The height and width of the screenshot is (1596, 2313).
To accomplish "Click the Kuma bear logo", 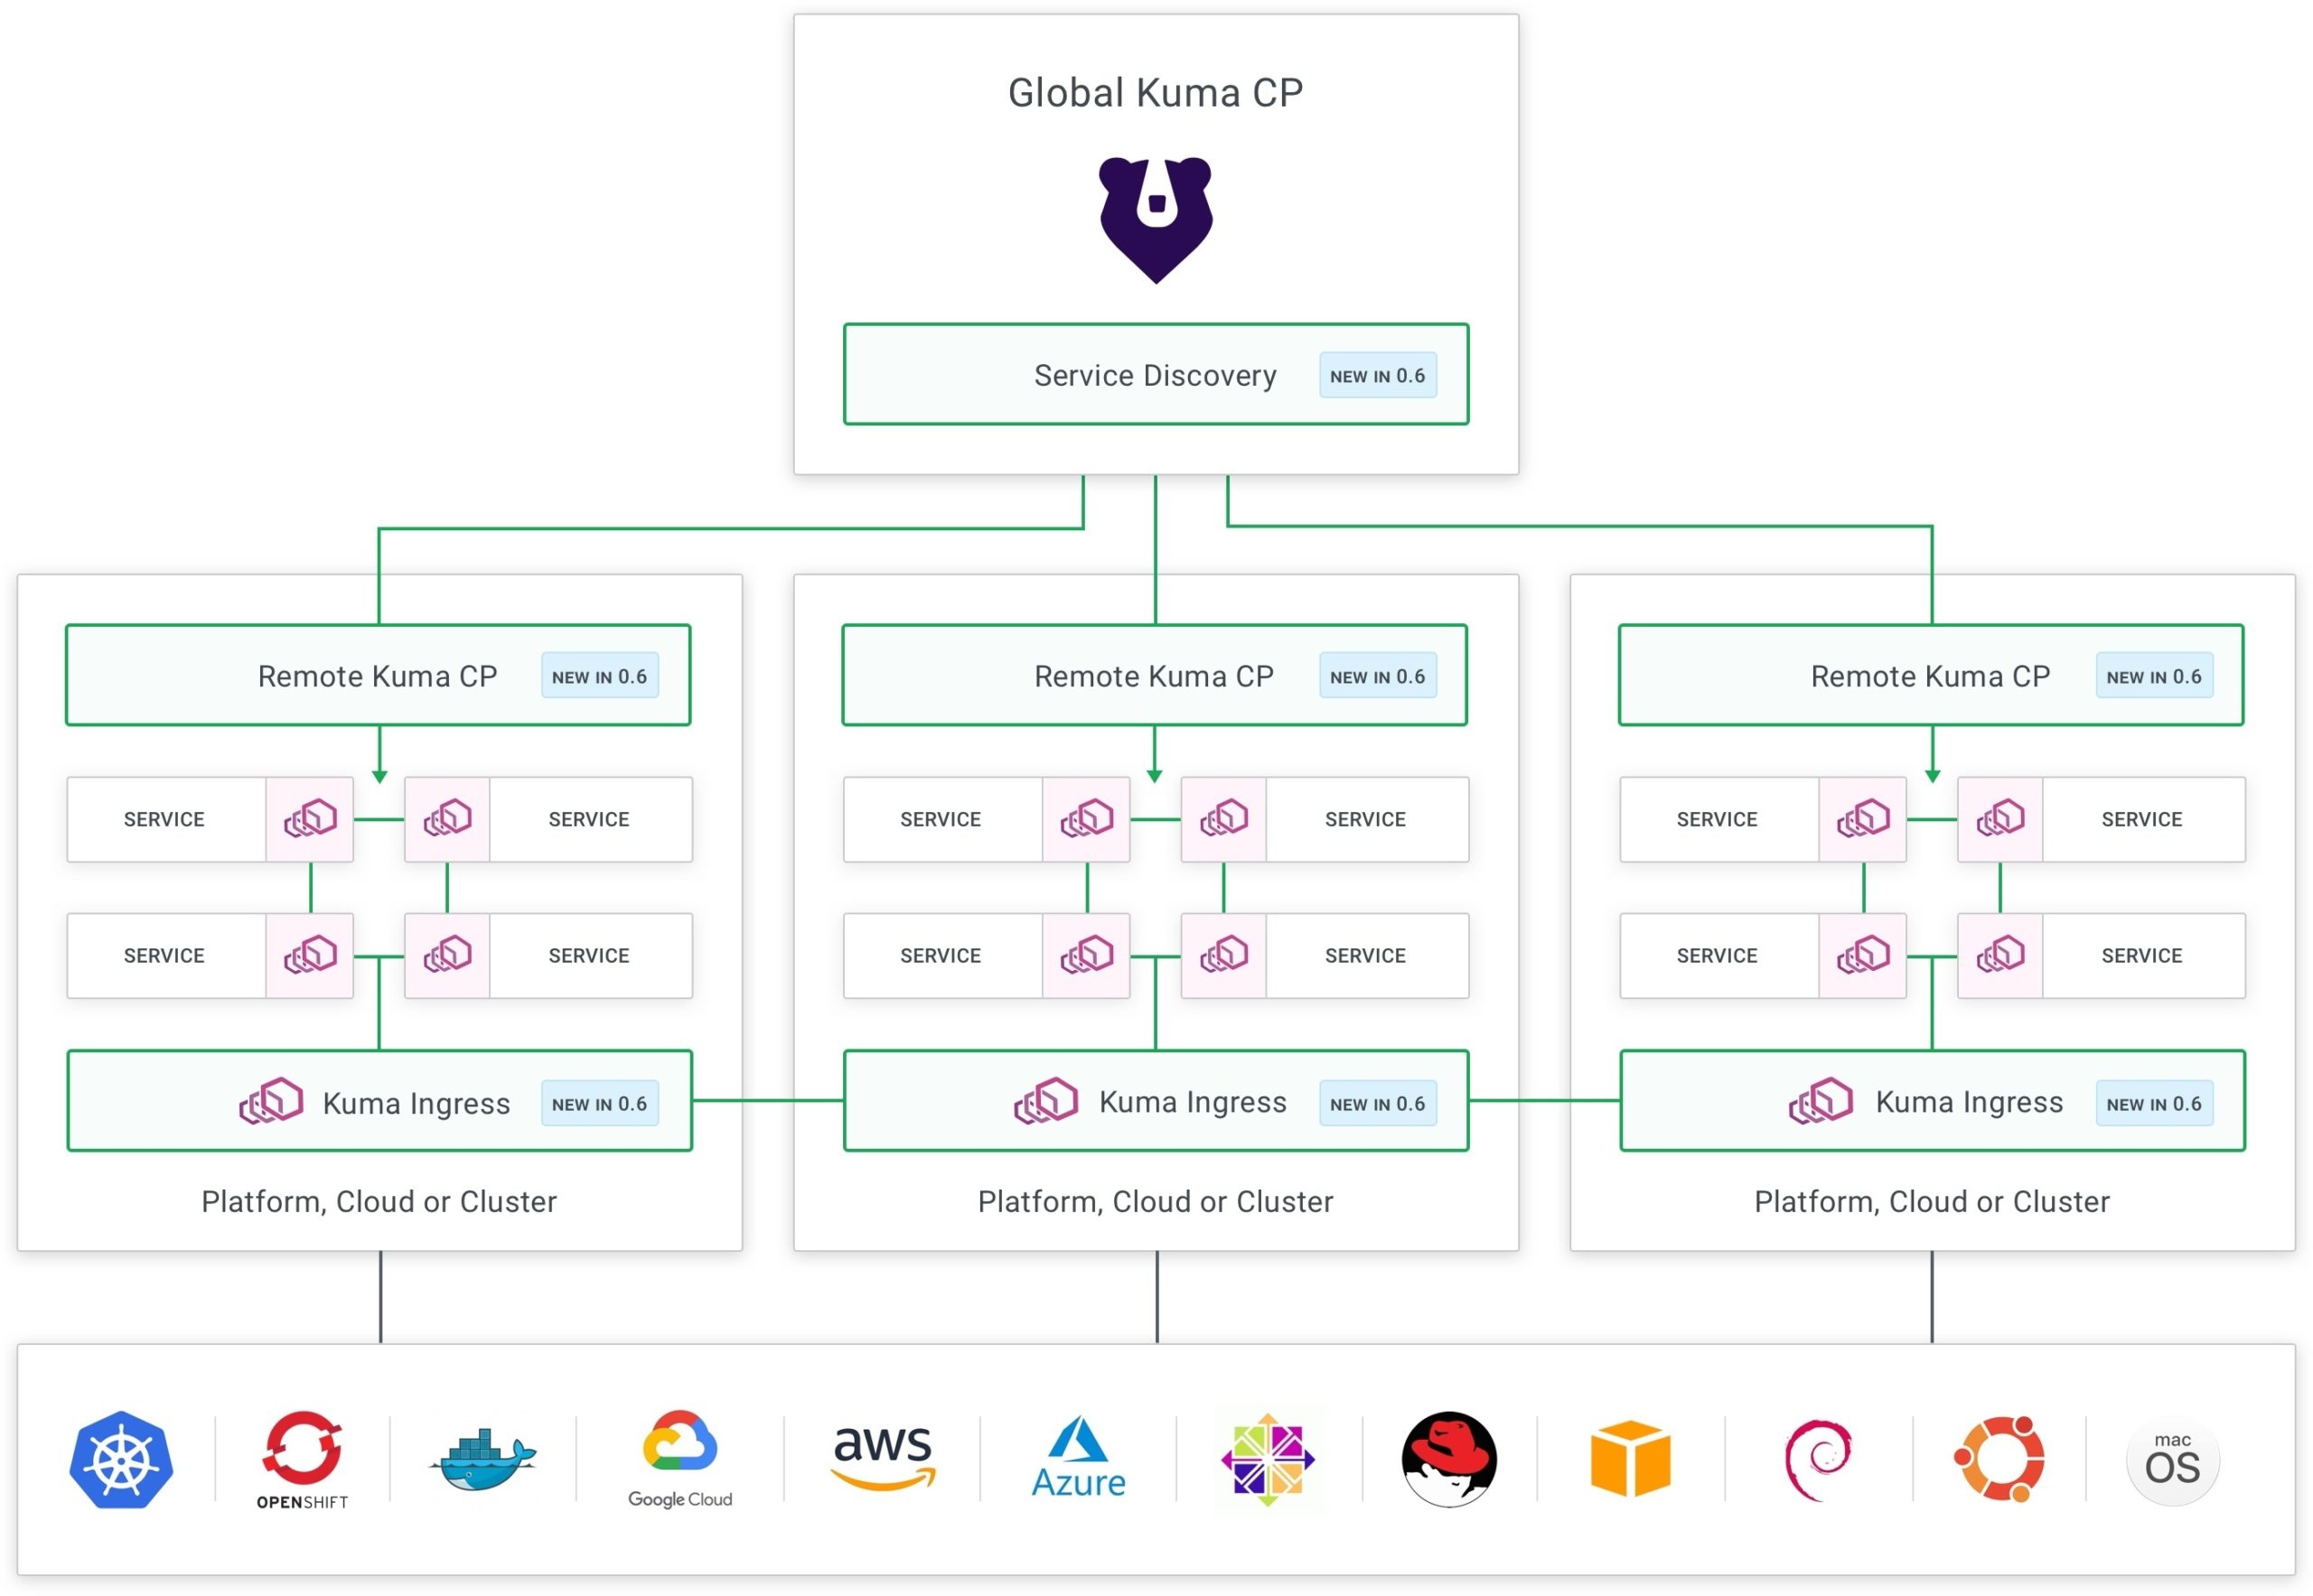I will click(x=1156, y=220).
